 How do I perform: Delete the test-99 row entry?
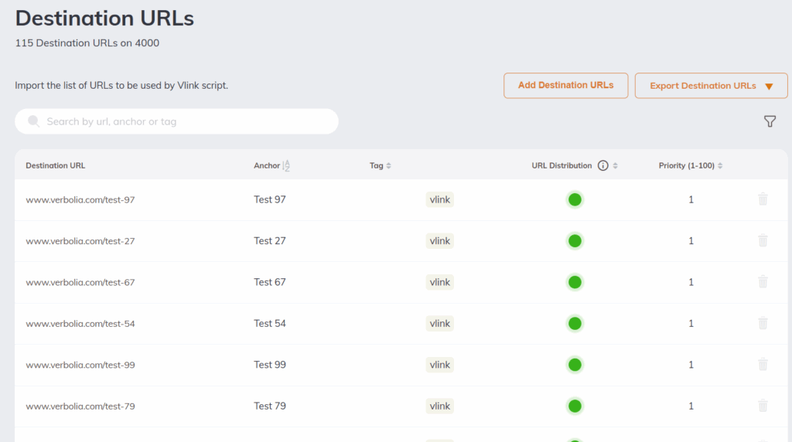[763, 365]
